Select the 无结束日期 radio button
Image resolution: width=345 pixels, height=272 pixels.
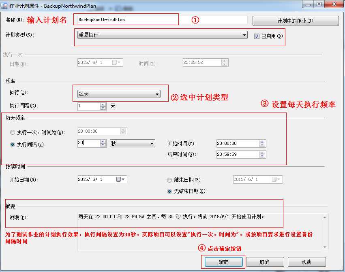point(169,191)
